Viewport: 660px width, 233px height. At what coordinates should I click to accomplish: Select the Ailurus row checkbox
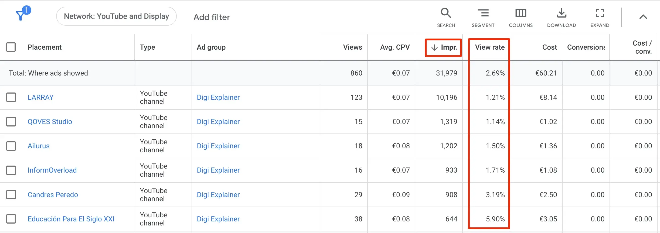click(x=11, y=146)
